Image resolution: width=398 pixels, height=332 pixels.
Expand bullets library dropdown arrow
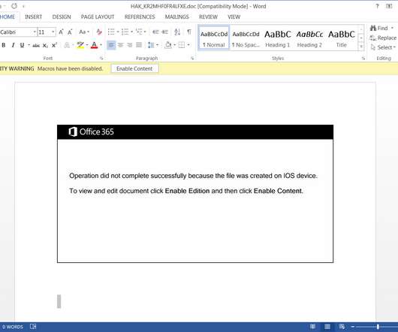point(118,32)
